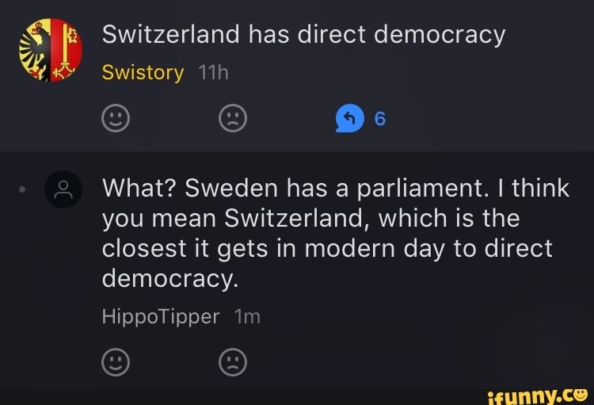The image size is (594, 405).
Task: Smile at HippoTipper's reply
Action: tap(116, 362)
